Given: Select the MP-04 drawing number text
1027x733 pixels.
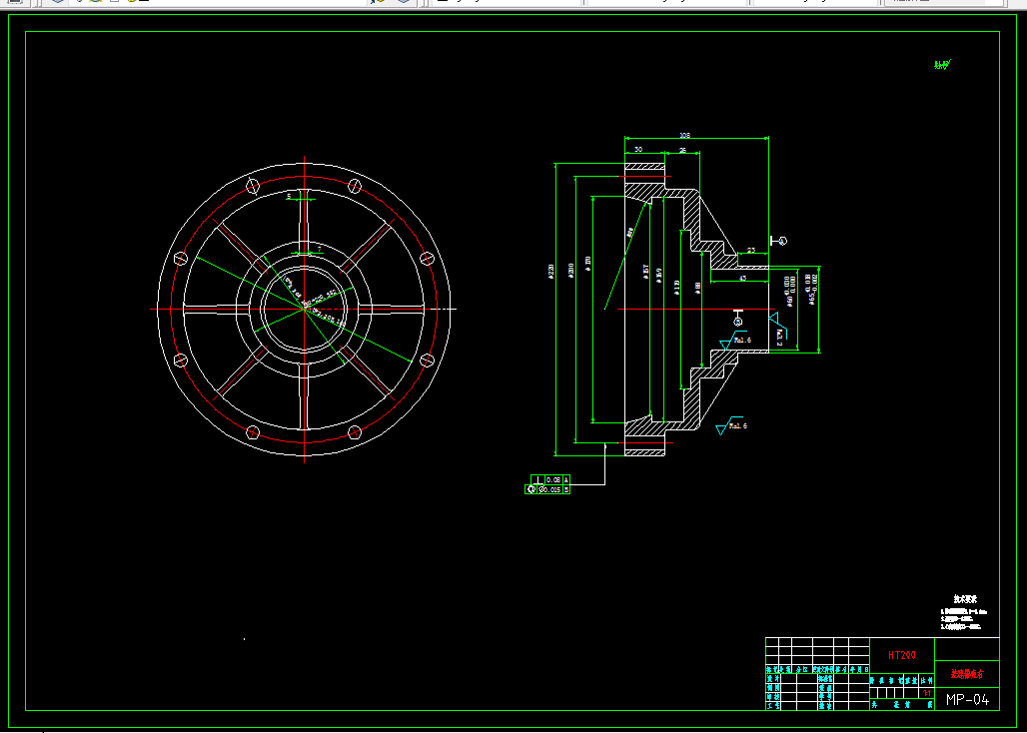Looking at the screenshot, I should tap(967, 700).
